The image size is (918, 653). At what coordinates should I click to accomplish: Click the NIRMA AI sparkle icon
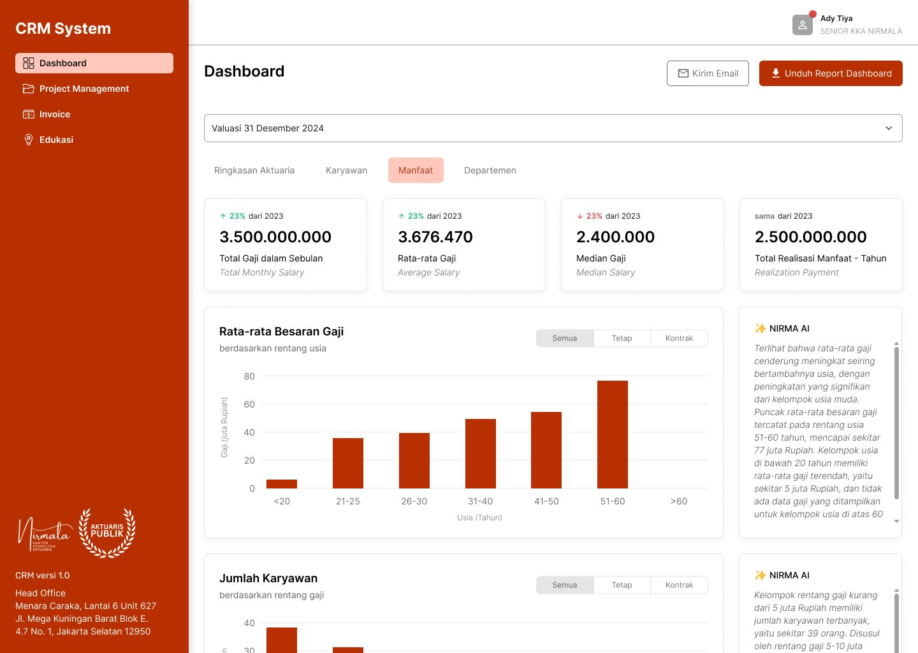click(761, 328)
